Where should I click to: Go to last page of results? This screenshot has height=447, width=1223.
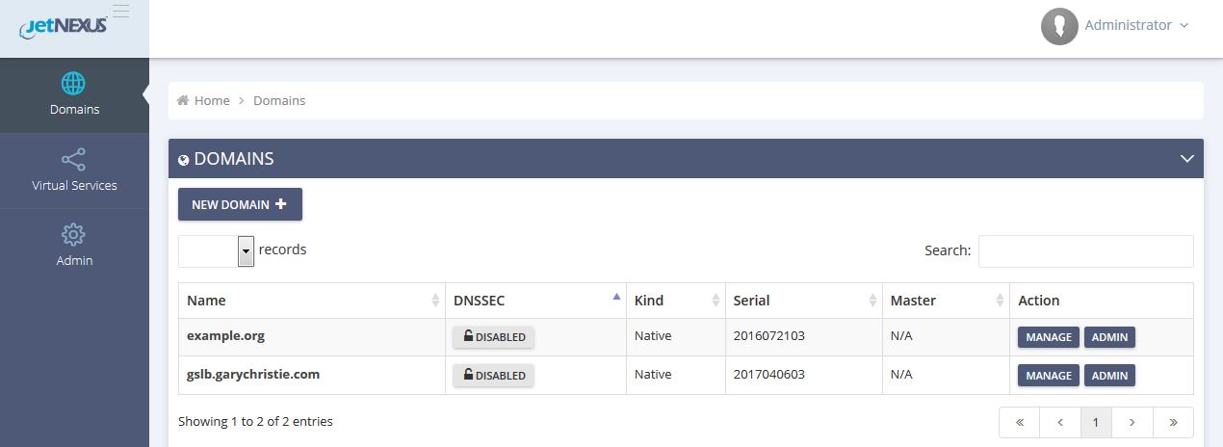pyautogui.click(x=1173, y=422)
